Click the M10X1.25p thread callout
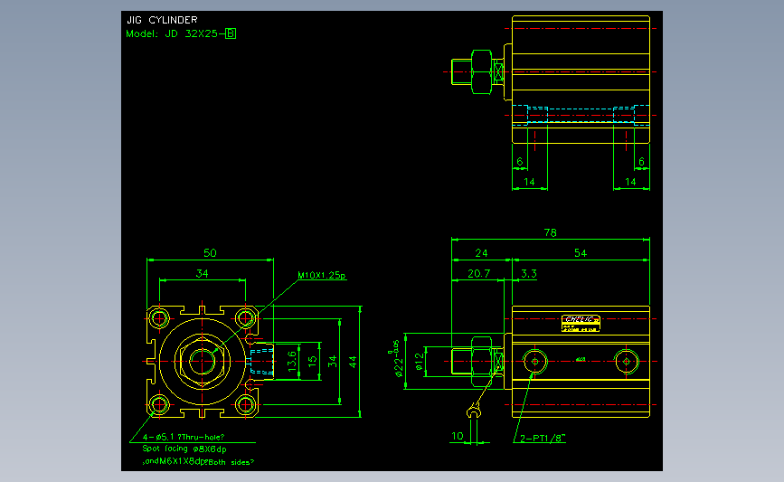Screen dimensions: 784x482 [x=322, y=276]
